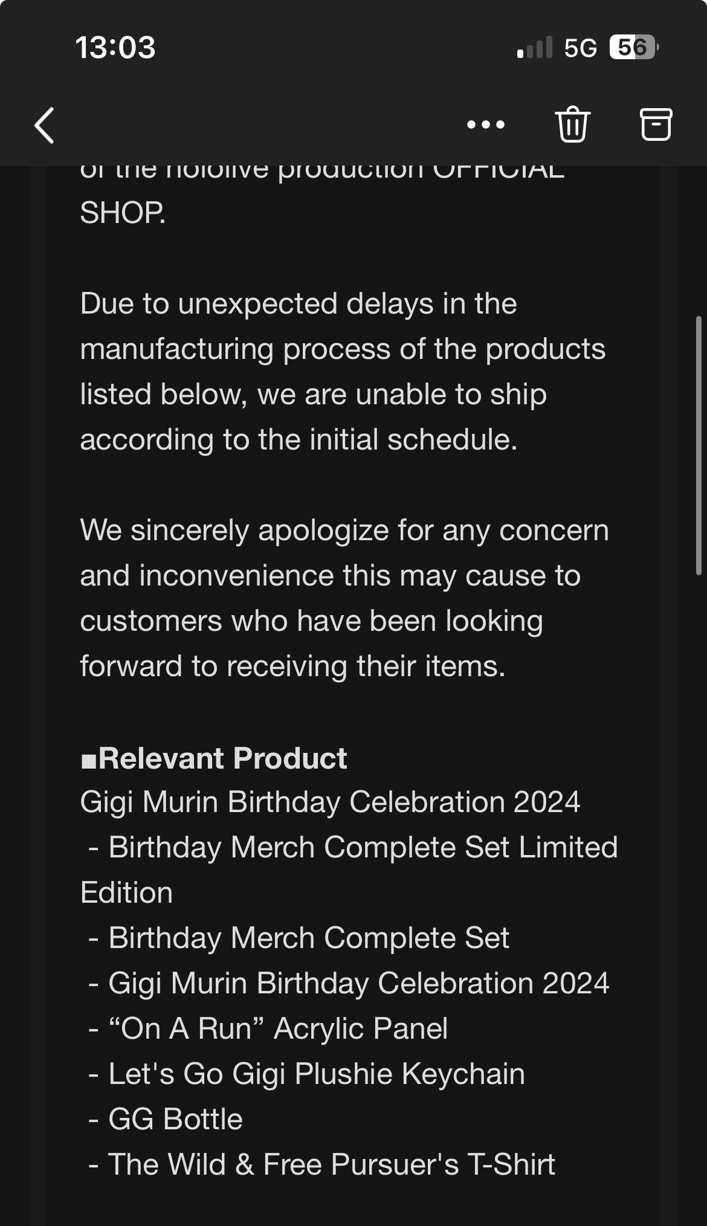Tap the 5G network indicator
This screenshot has height=1226, width=707.
pyautogui.click(x=580, y=48)
